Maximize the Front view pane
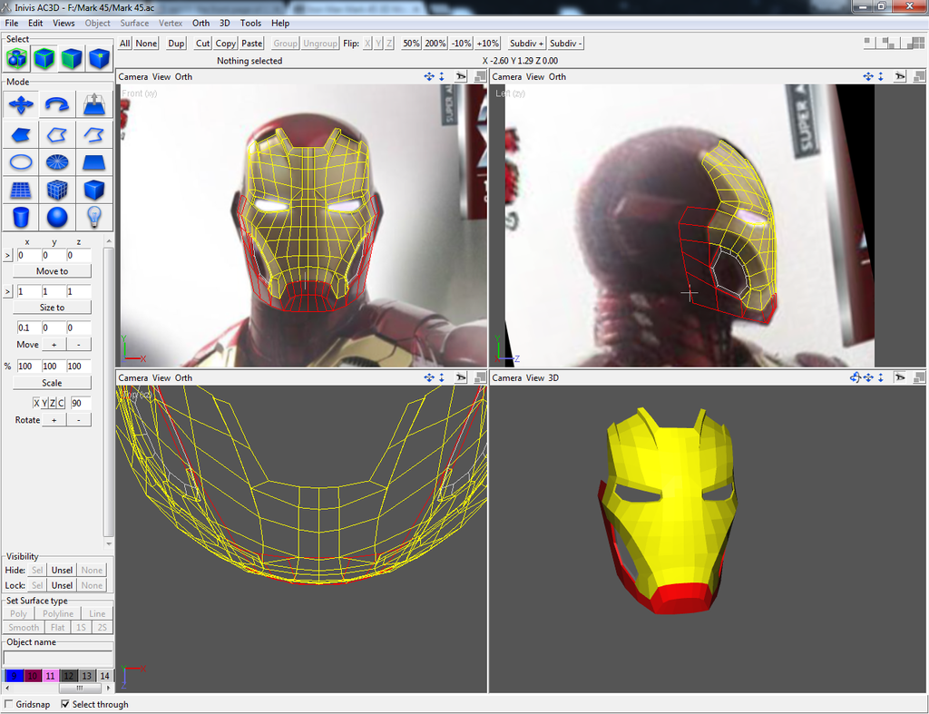Screen dimensions: 929x714 click(481, 76)
